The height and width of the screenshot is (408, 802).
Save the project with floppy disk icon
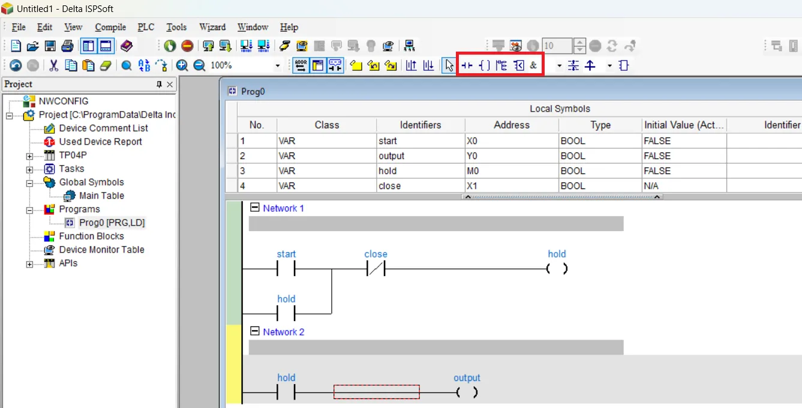[x=50, y=46]
